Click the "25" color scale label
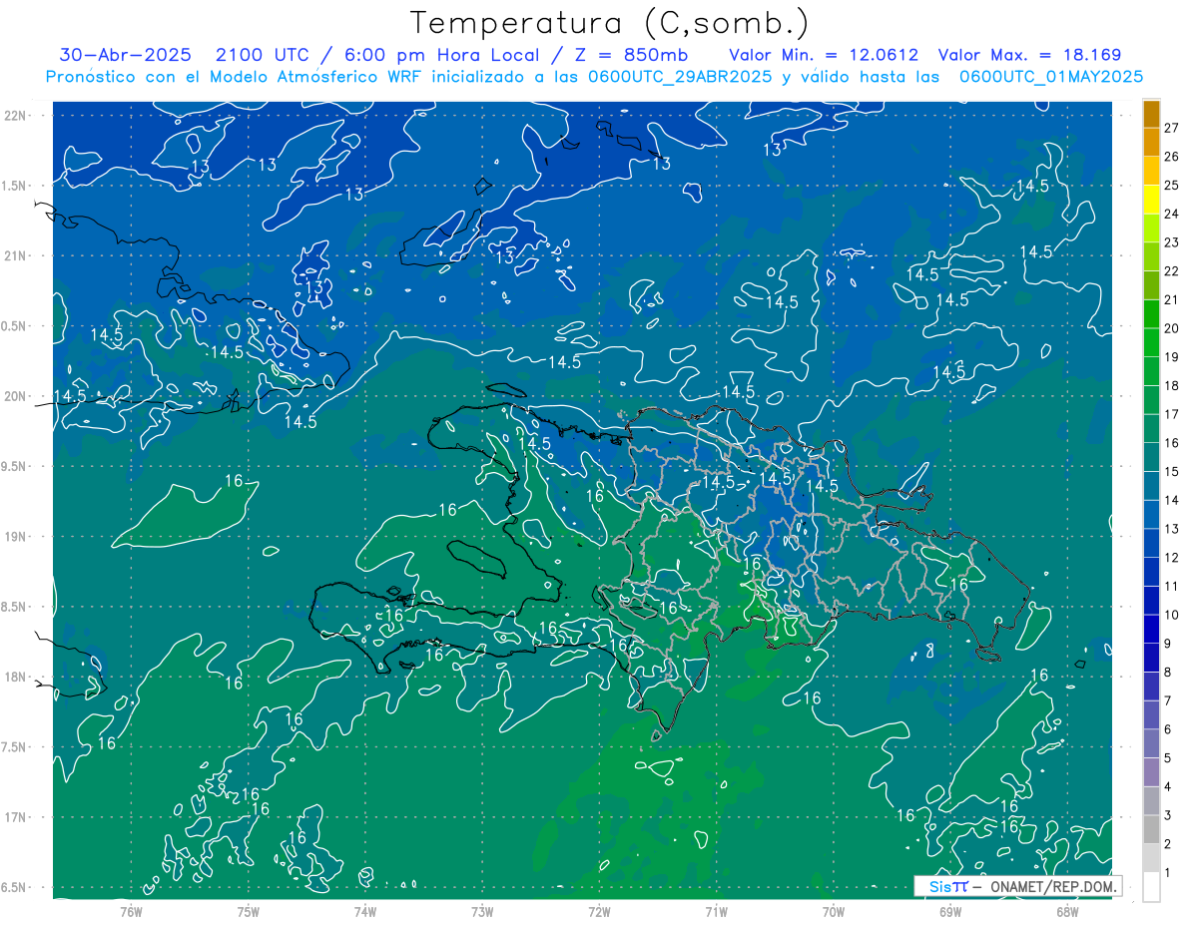Screen dimensions: 1198x925 pos(1171,186)
